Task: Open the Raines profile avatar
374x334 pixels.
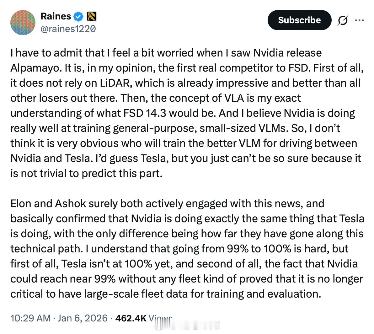Action: point(23,22)
